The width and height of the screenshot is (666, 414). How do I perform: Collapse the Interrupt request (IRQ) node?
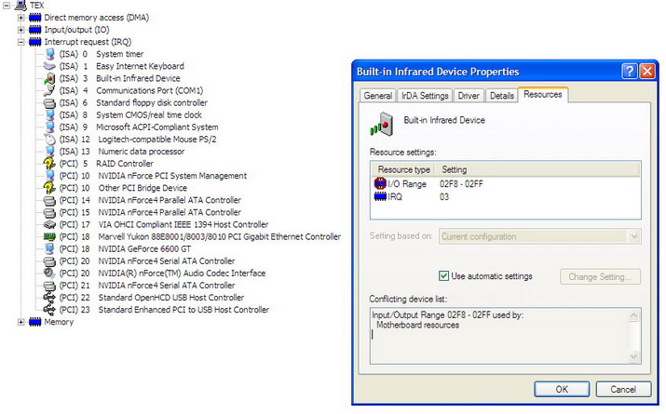(20, 42)
